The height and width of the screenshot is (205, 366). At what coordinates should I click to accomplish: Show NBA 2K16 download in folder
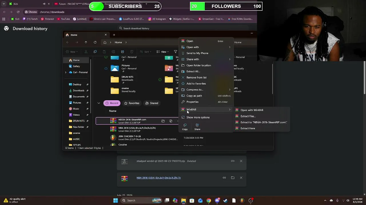(x=233, y=178)
